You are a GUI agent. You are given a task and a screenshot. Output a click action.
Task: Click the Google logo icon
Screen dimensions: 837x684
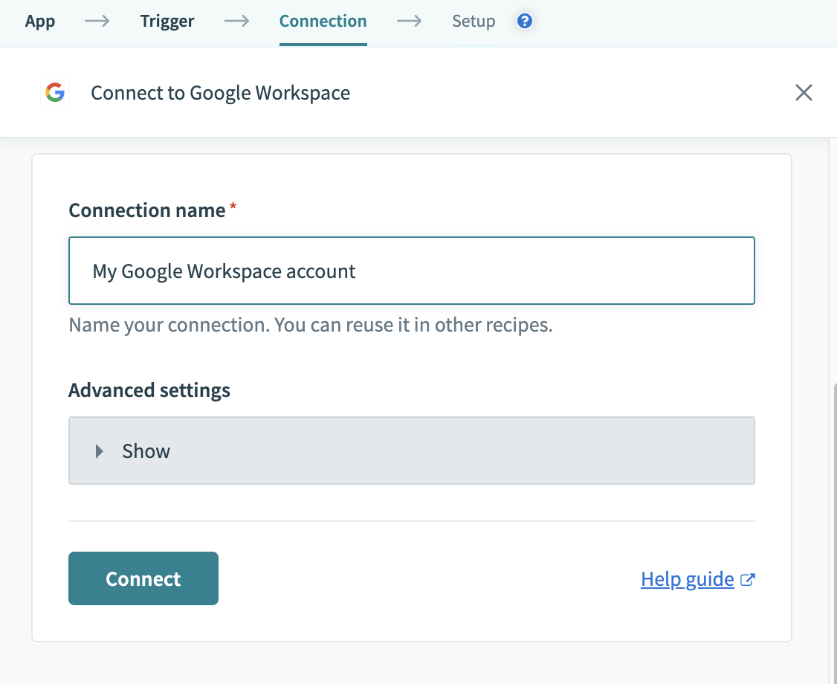[x=55, y=93]
